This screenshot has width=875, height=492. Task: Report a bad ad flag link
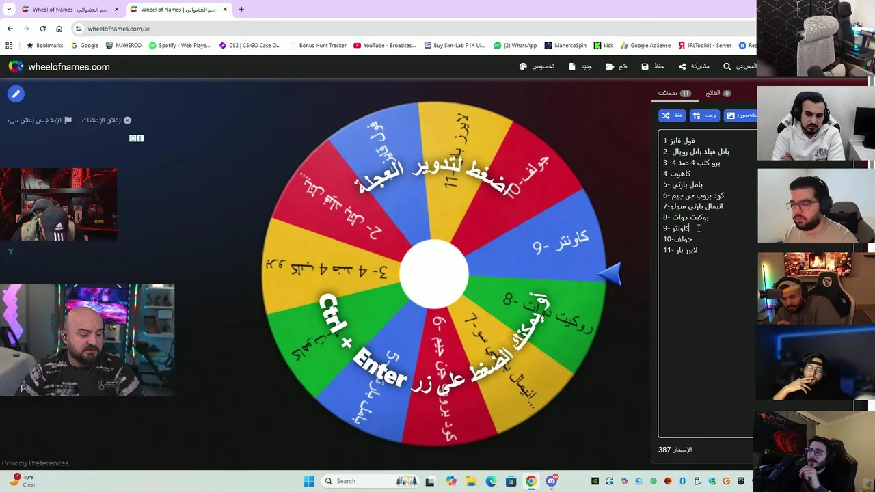click(x=39, y=120)
